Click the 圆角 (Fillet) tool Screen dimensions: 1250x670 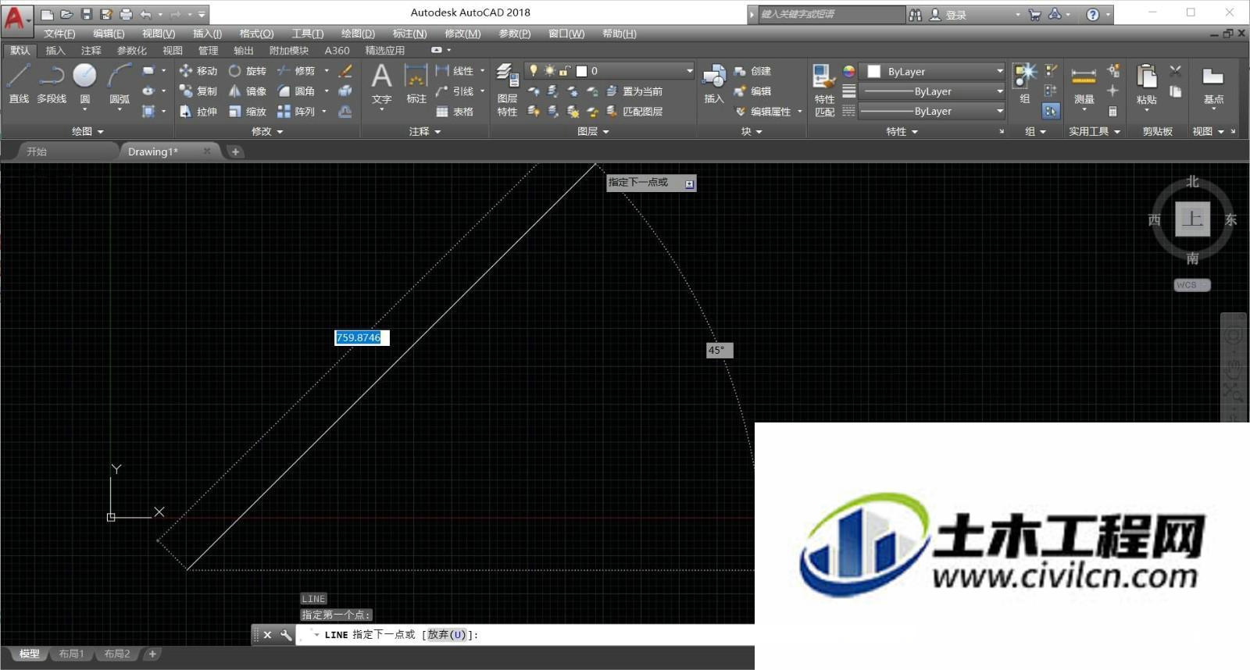coord(297,91)
